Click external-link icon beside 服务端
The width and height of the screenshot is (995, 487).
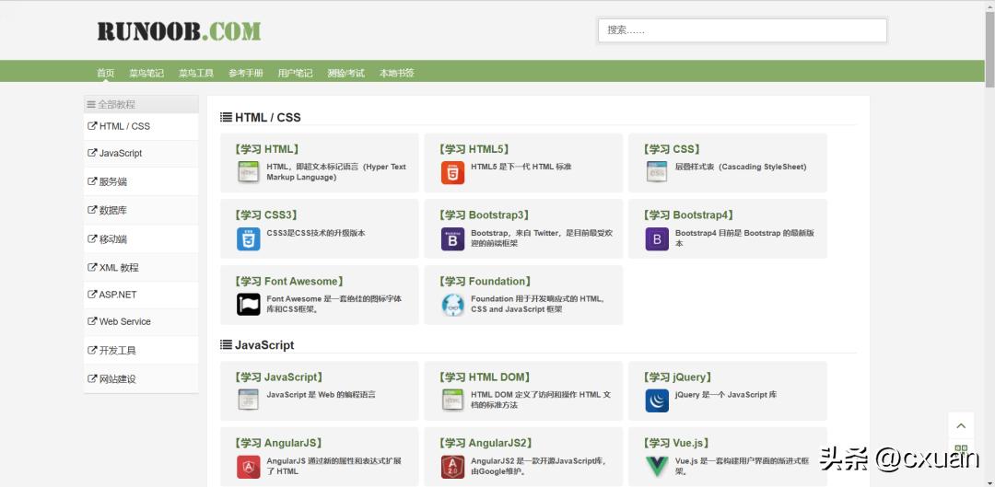(x=92, y=181)
